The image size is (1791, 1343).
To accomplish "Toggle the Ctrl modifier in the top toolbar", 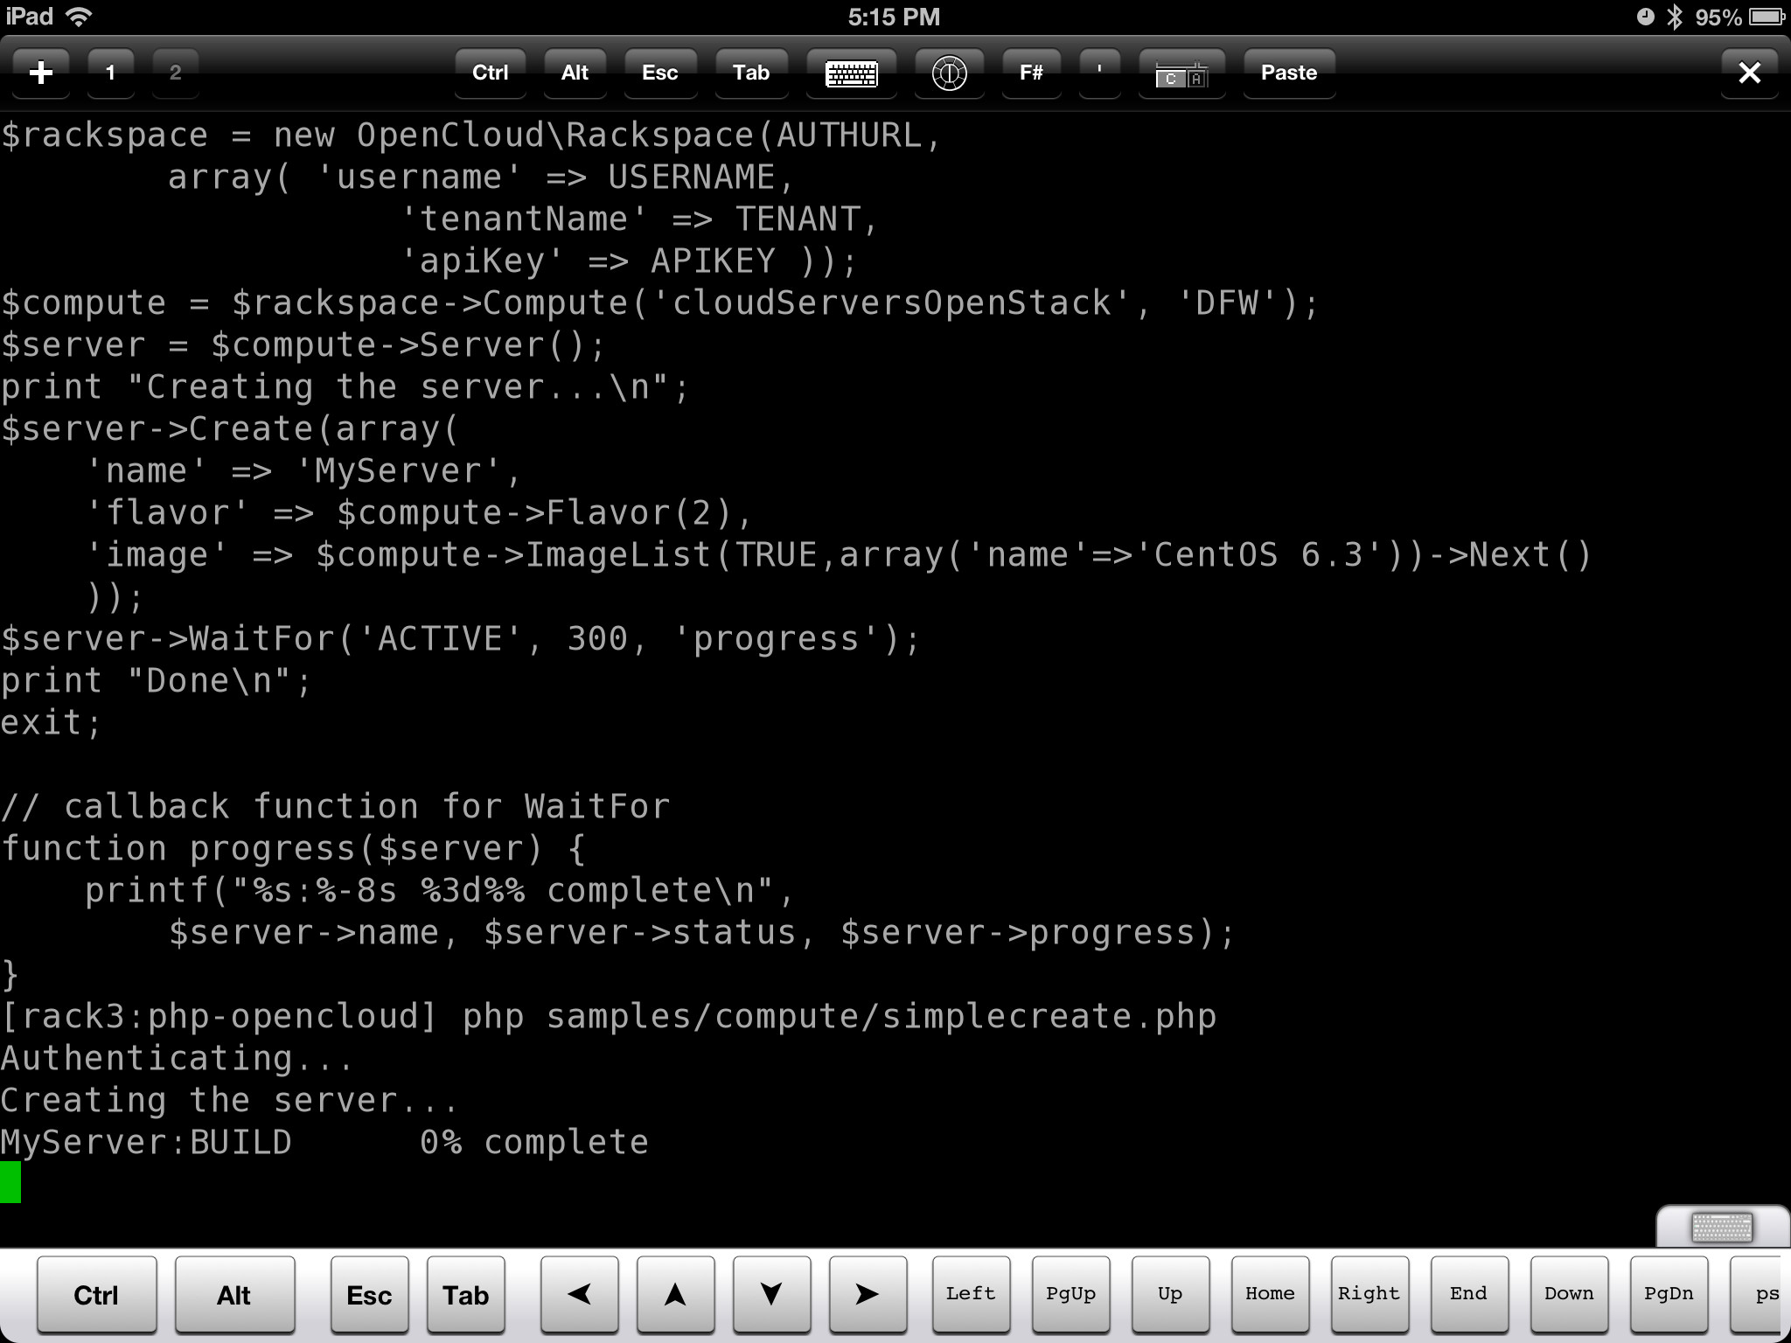I will (490, 73).
